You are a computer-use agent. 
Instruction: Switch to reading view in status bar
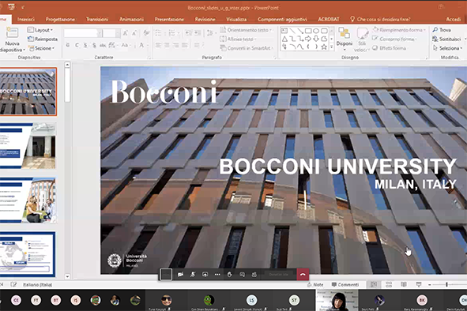pyautogui.click(x=404, y=284)
